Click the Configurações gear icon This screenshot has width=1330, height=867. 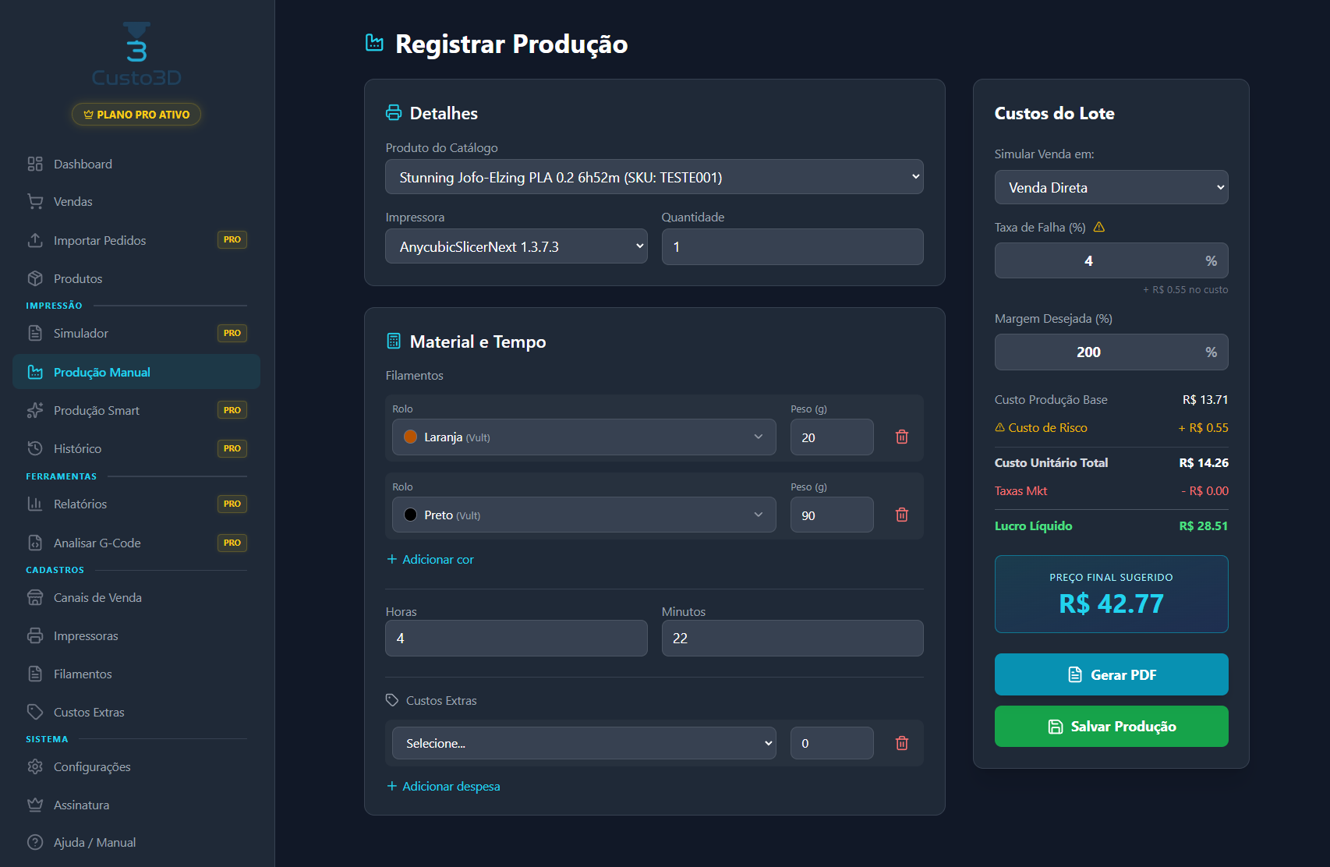tap(35, 766)
